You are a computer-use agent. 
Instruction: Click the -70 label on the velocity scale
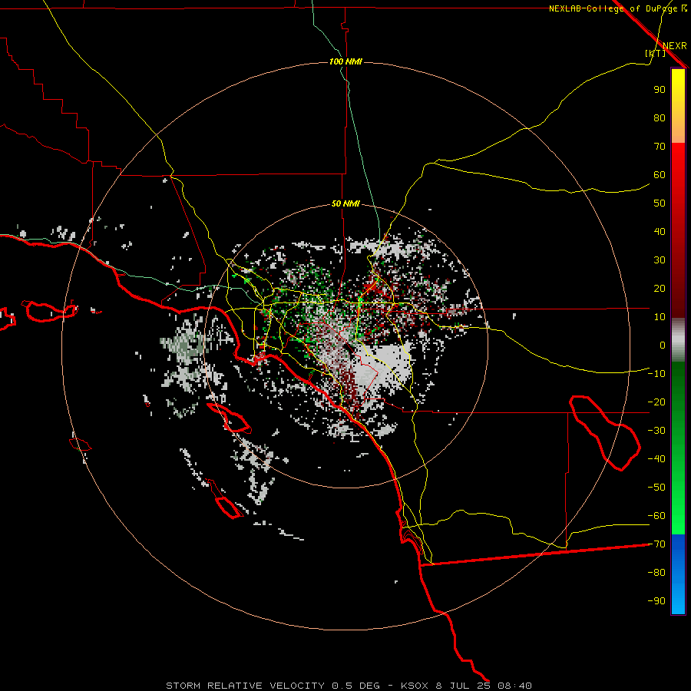tap(656, 544)
